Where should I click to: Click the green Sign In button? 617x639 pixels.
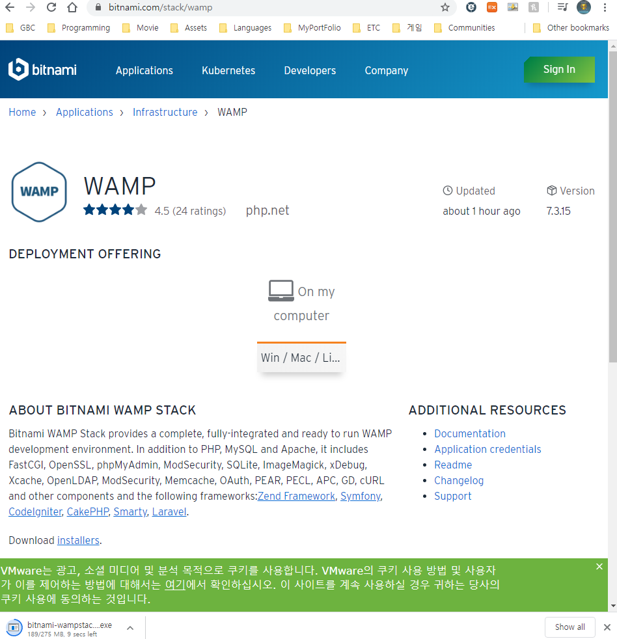pyautogui.click(x=559, y=69)
